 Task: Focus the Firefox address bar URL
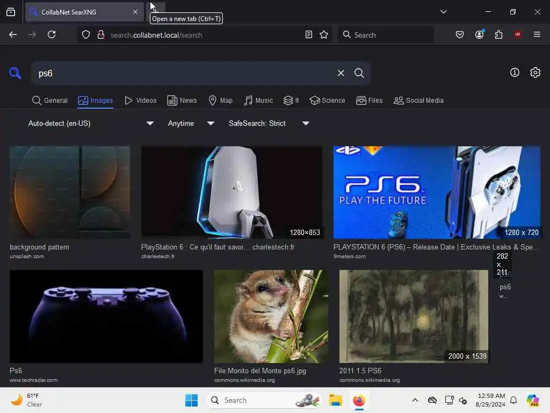(205, 35)
